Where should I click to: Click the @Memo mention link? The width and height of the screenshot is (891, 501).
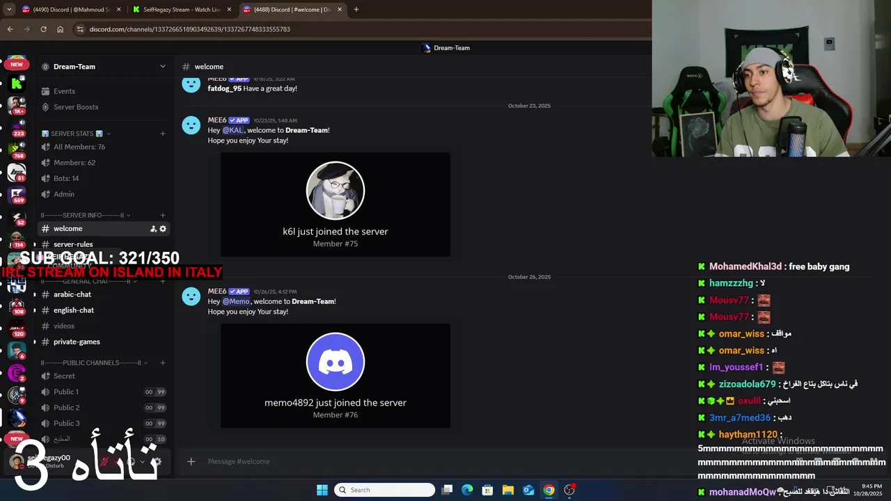236,301
